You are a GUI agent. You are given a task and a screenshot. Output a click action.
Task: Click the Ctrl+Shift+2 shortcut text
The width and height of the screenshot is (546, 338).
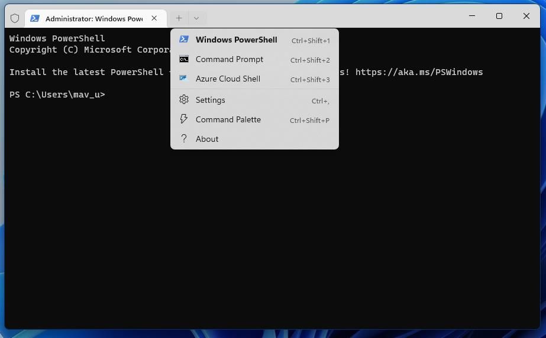(310, 60)
